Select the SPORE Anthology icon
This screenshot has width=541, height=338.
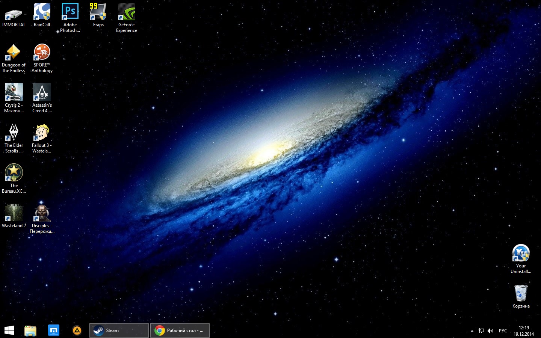(42, 53)
